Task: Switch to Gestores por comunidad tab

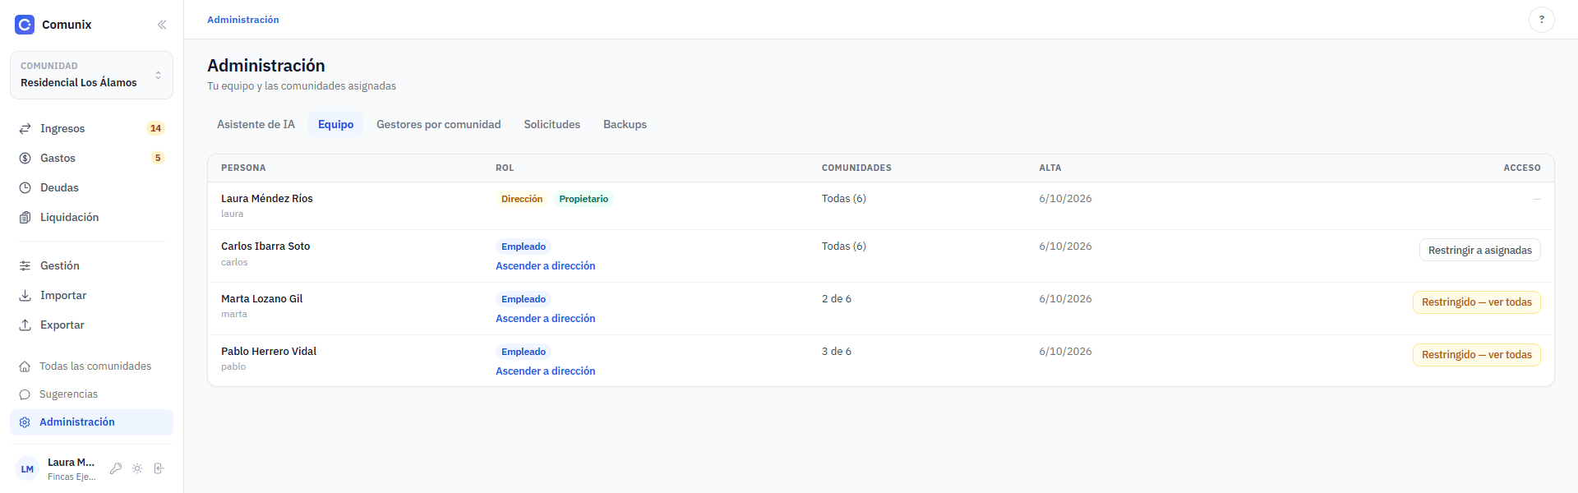Action: (x=438, y=124)
